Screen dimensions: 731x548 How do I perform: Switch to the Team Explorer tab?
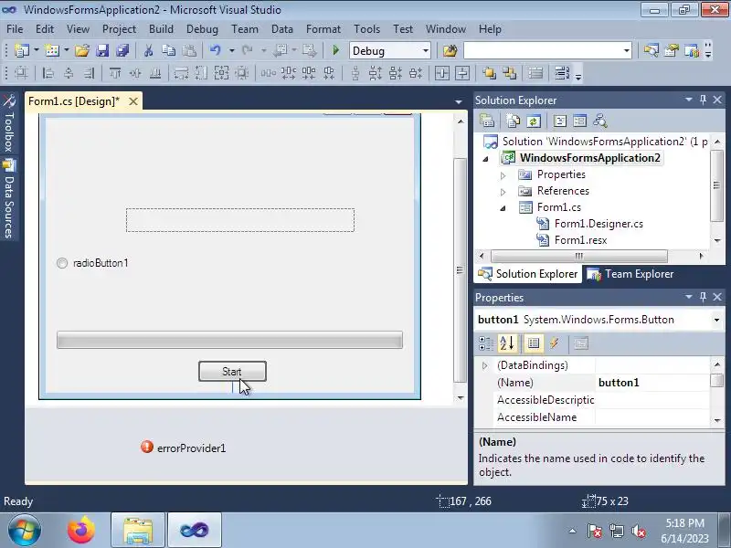click(630, 274)
